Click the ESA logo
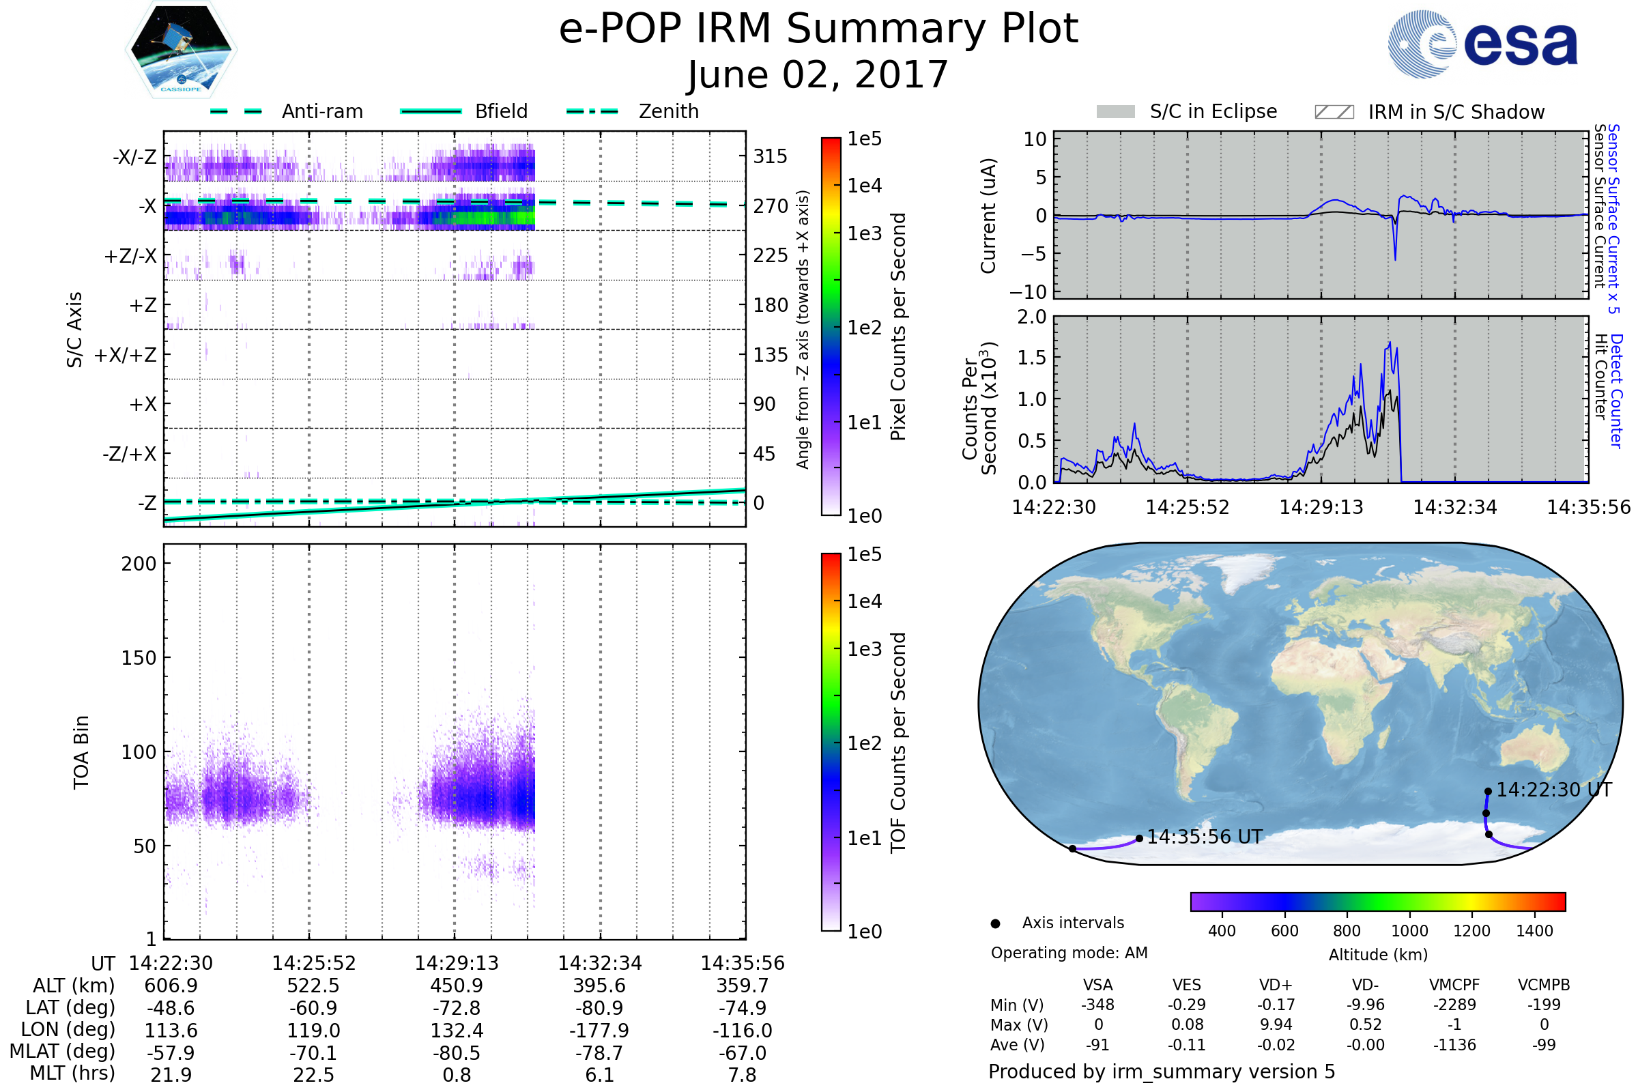Image resolution: width=1638 pixels, height=1092 pixels. [x=1482, y=44]
